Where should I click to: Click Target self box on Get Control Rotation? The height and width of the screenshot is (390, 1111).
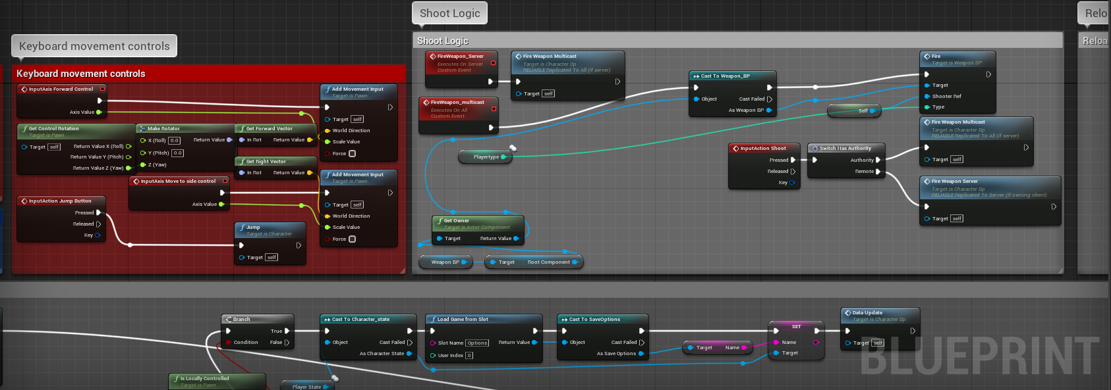[54, 147]
